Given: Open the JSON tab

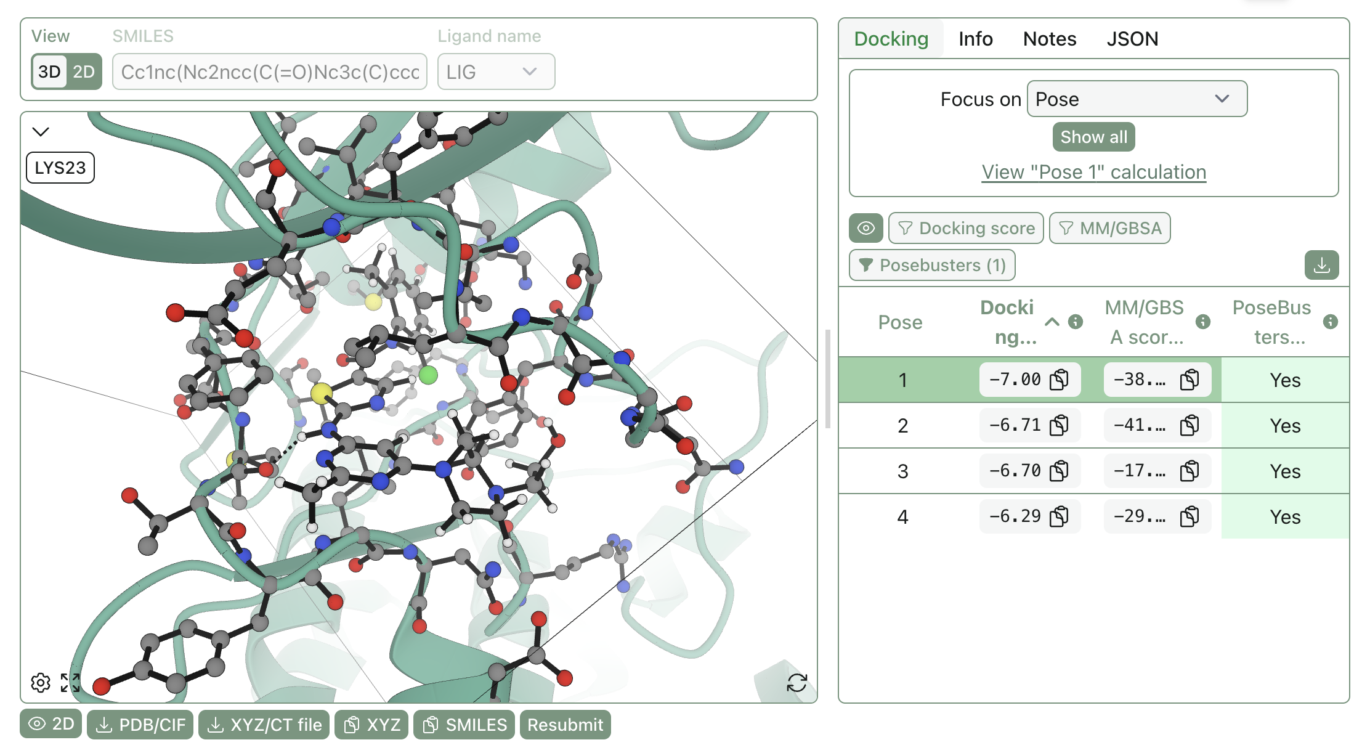Looking at the screenshot, I should click(1132, 39).
